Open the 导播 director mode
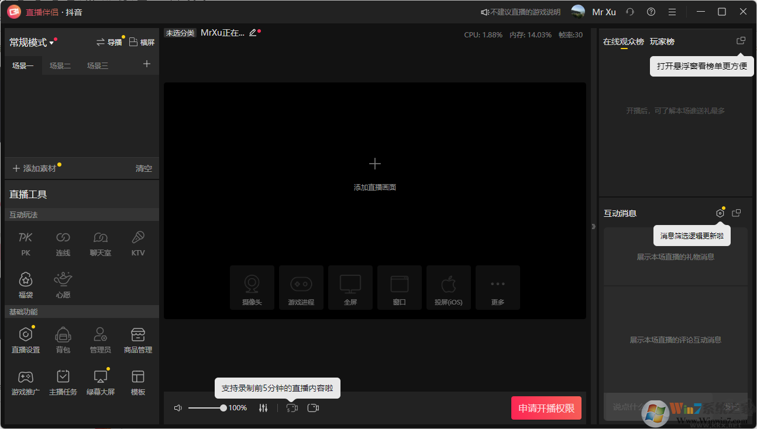This screenshot has width=757, height=429. (109, 42)
